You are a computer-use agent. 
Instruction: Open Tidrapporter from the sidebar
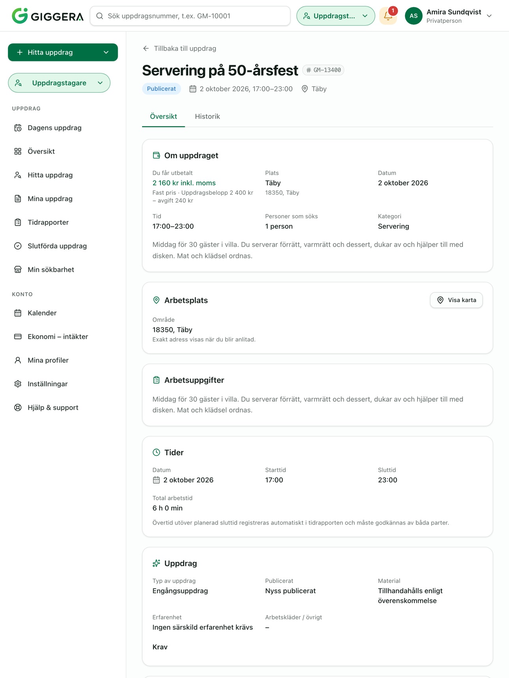pos(63,222)
